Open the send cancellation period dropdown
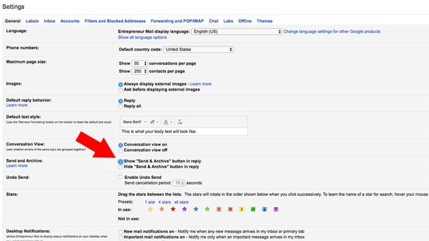Screen dimensions: 429x241 point(179,183)
